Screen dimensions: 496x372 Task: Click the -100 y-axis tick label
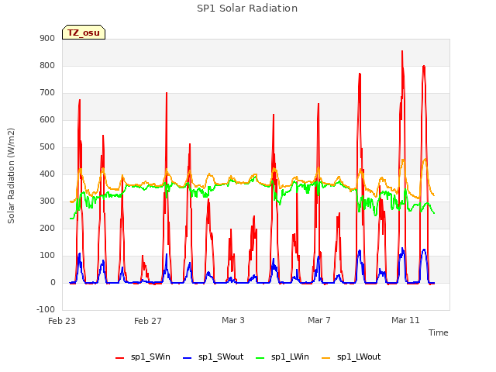coord(46,309)
